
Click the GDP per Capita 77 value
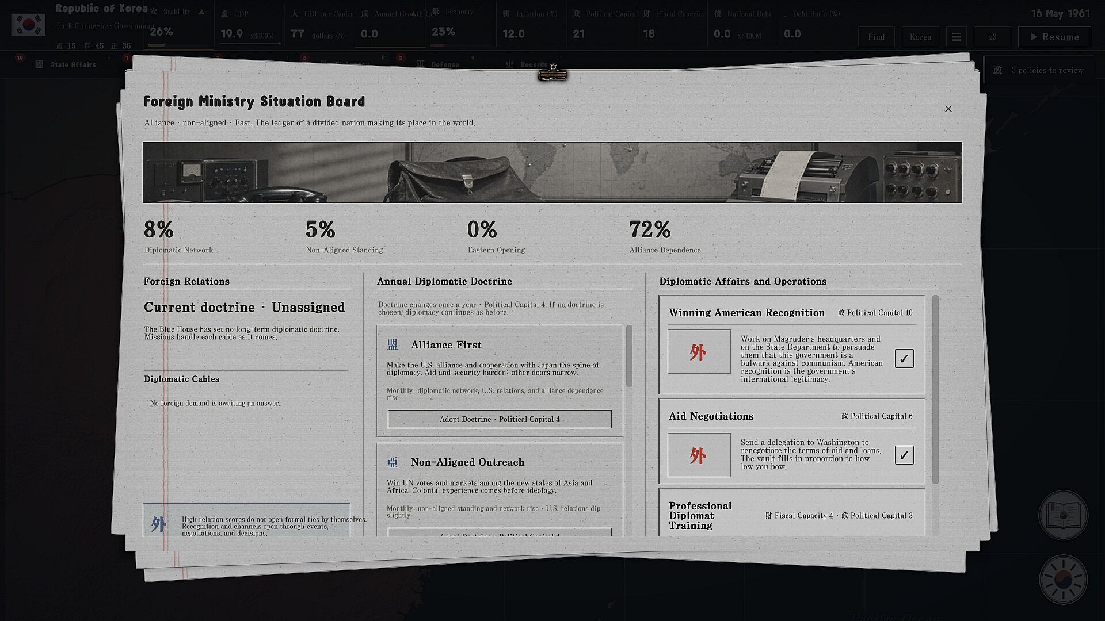[x=298, y=34]
